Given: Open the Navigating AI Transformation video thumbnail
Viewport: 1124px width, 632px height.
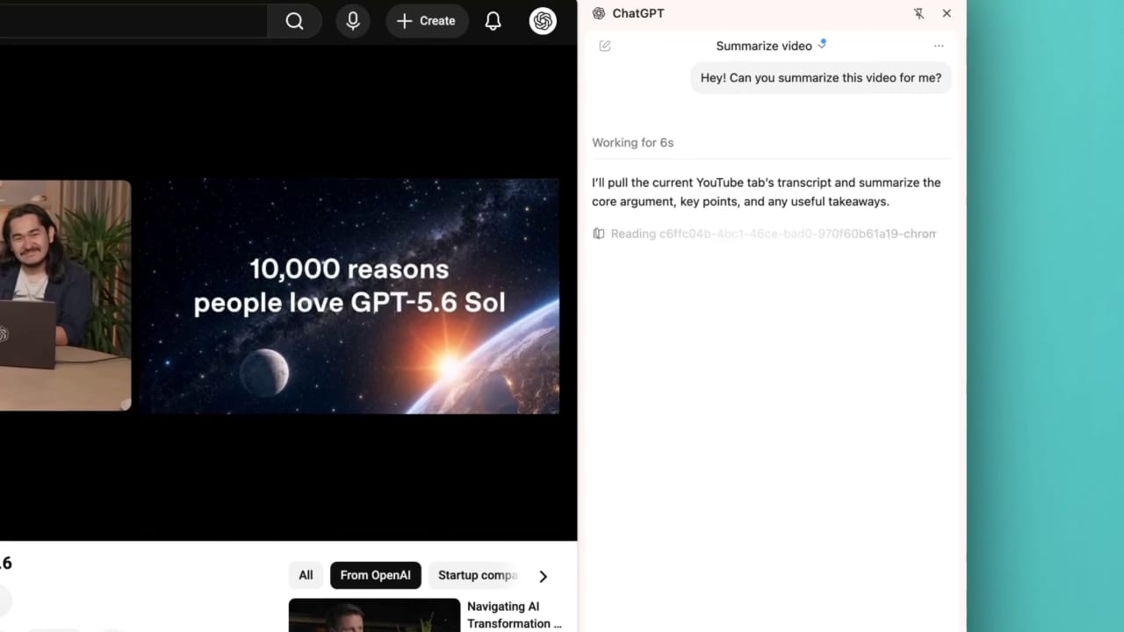Looking at the screenshot, I should point(374,615).
